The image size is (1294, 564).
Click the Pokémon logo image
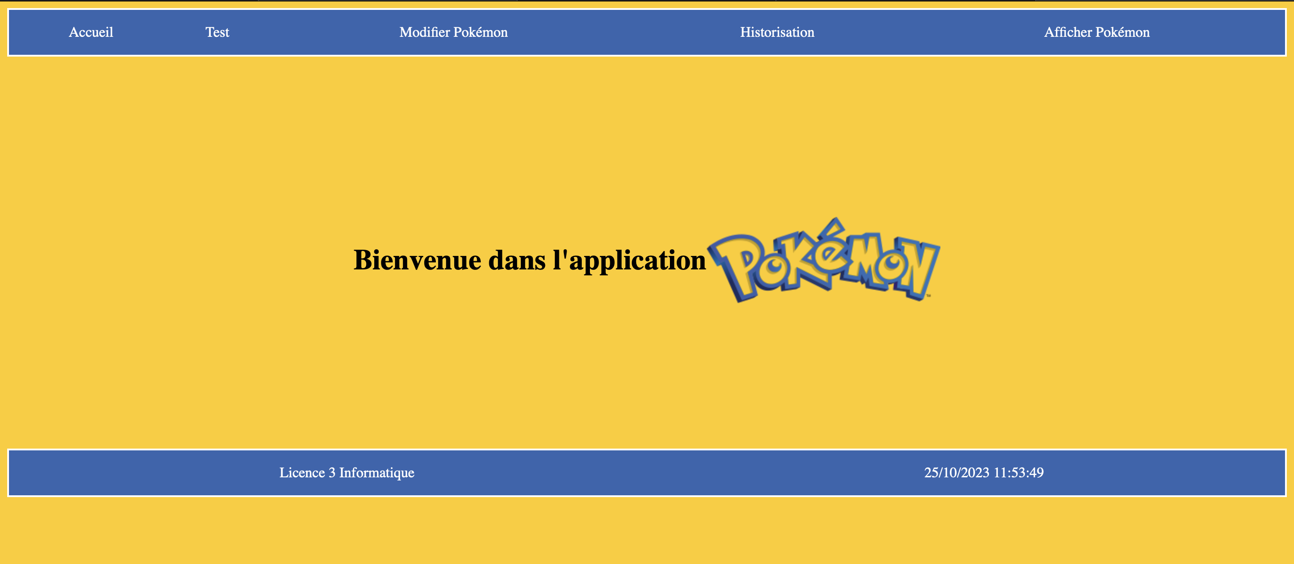824,260
